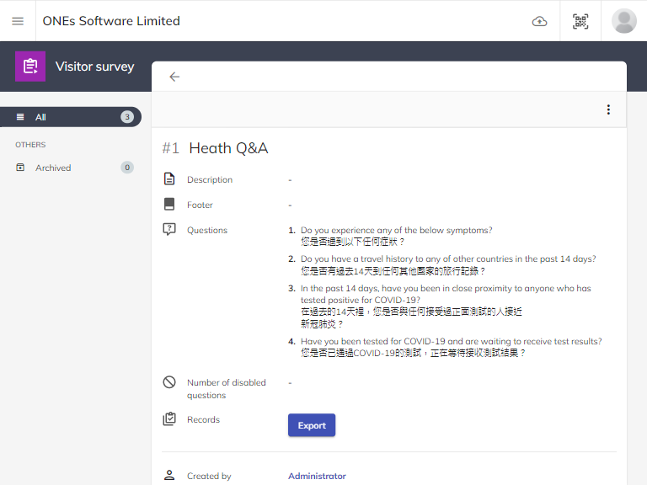The width and height of the screenshot is (647, 485).
Task: Click the Export records button
Action: click(312, 425)
